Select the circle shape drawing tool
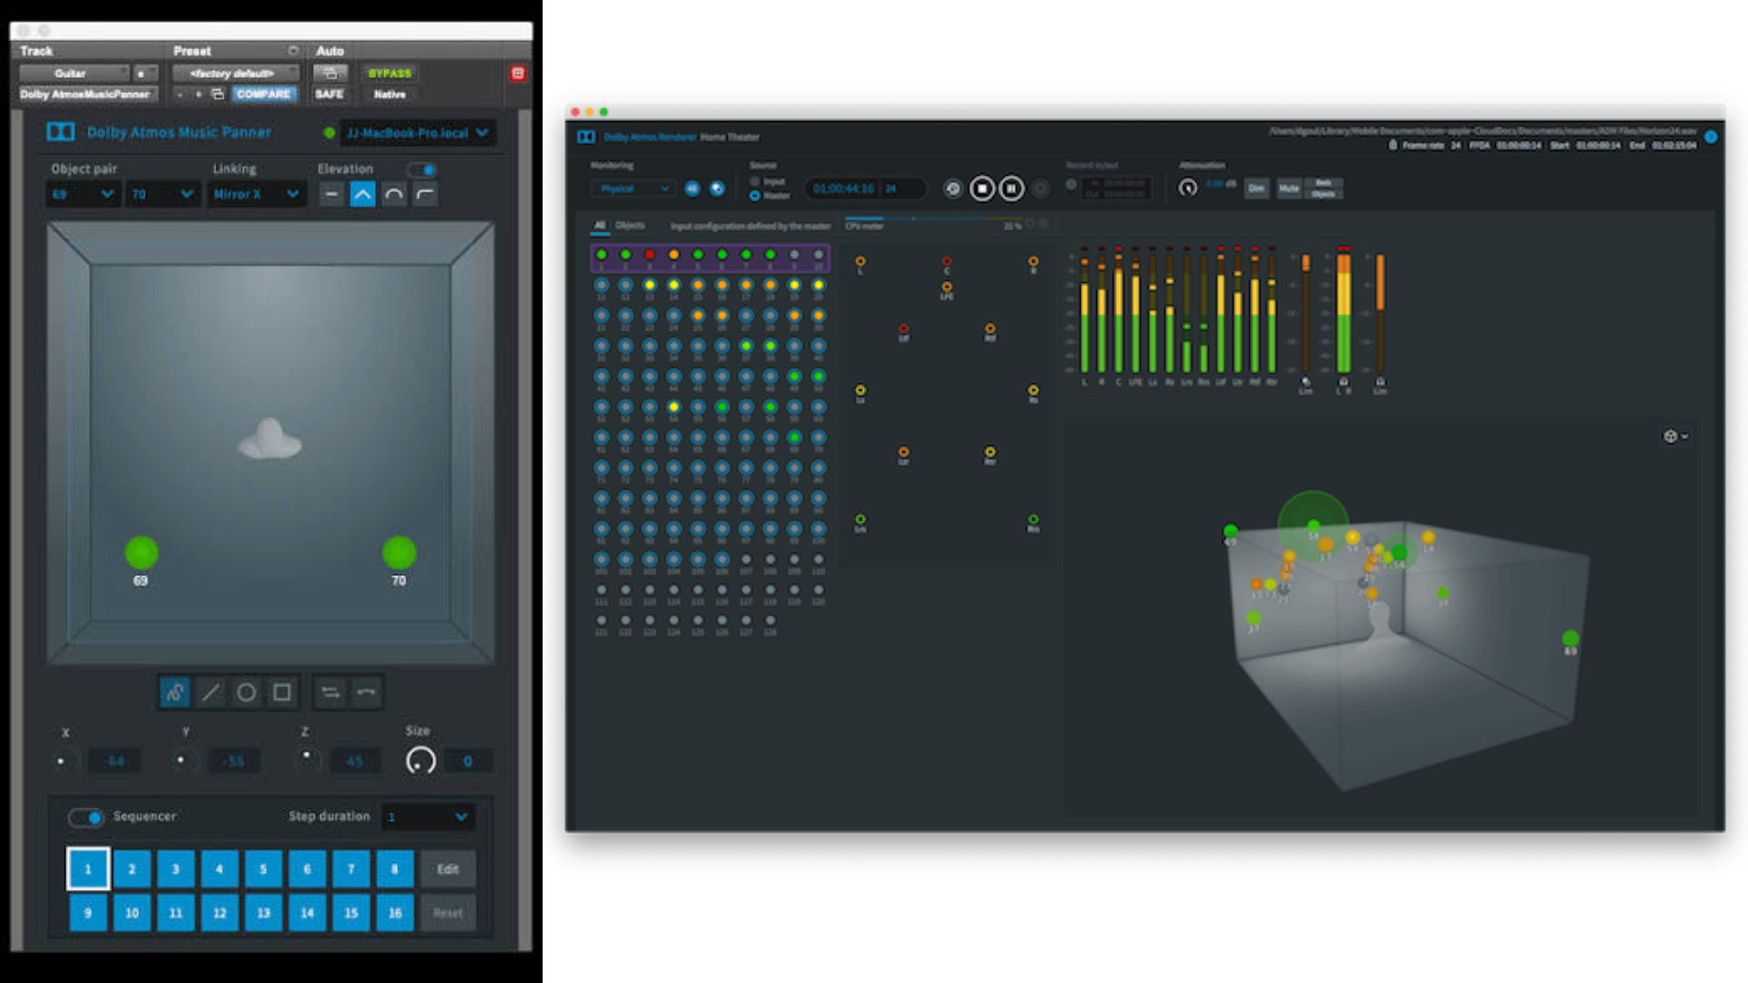Viewport: 1748px width, 983px height. point(246,693)
